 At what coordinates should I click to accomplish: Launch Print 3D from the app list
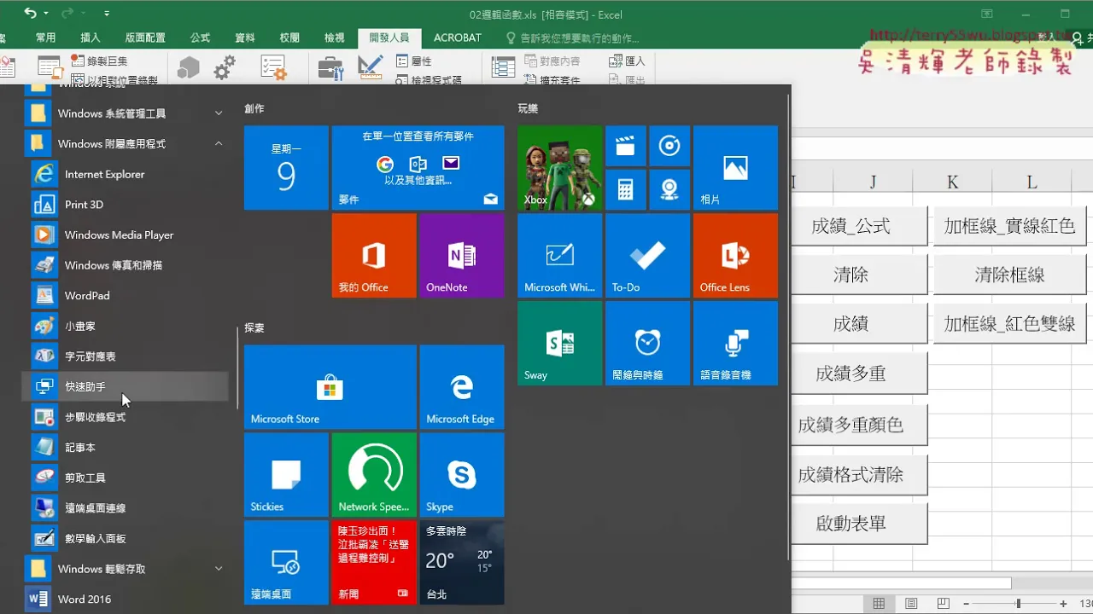pos(126,205)
